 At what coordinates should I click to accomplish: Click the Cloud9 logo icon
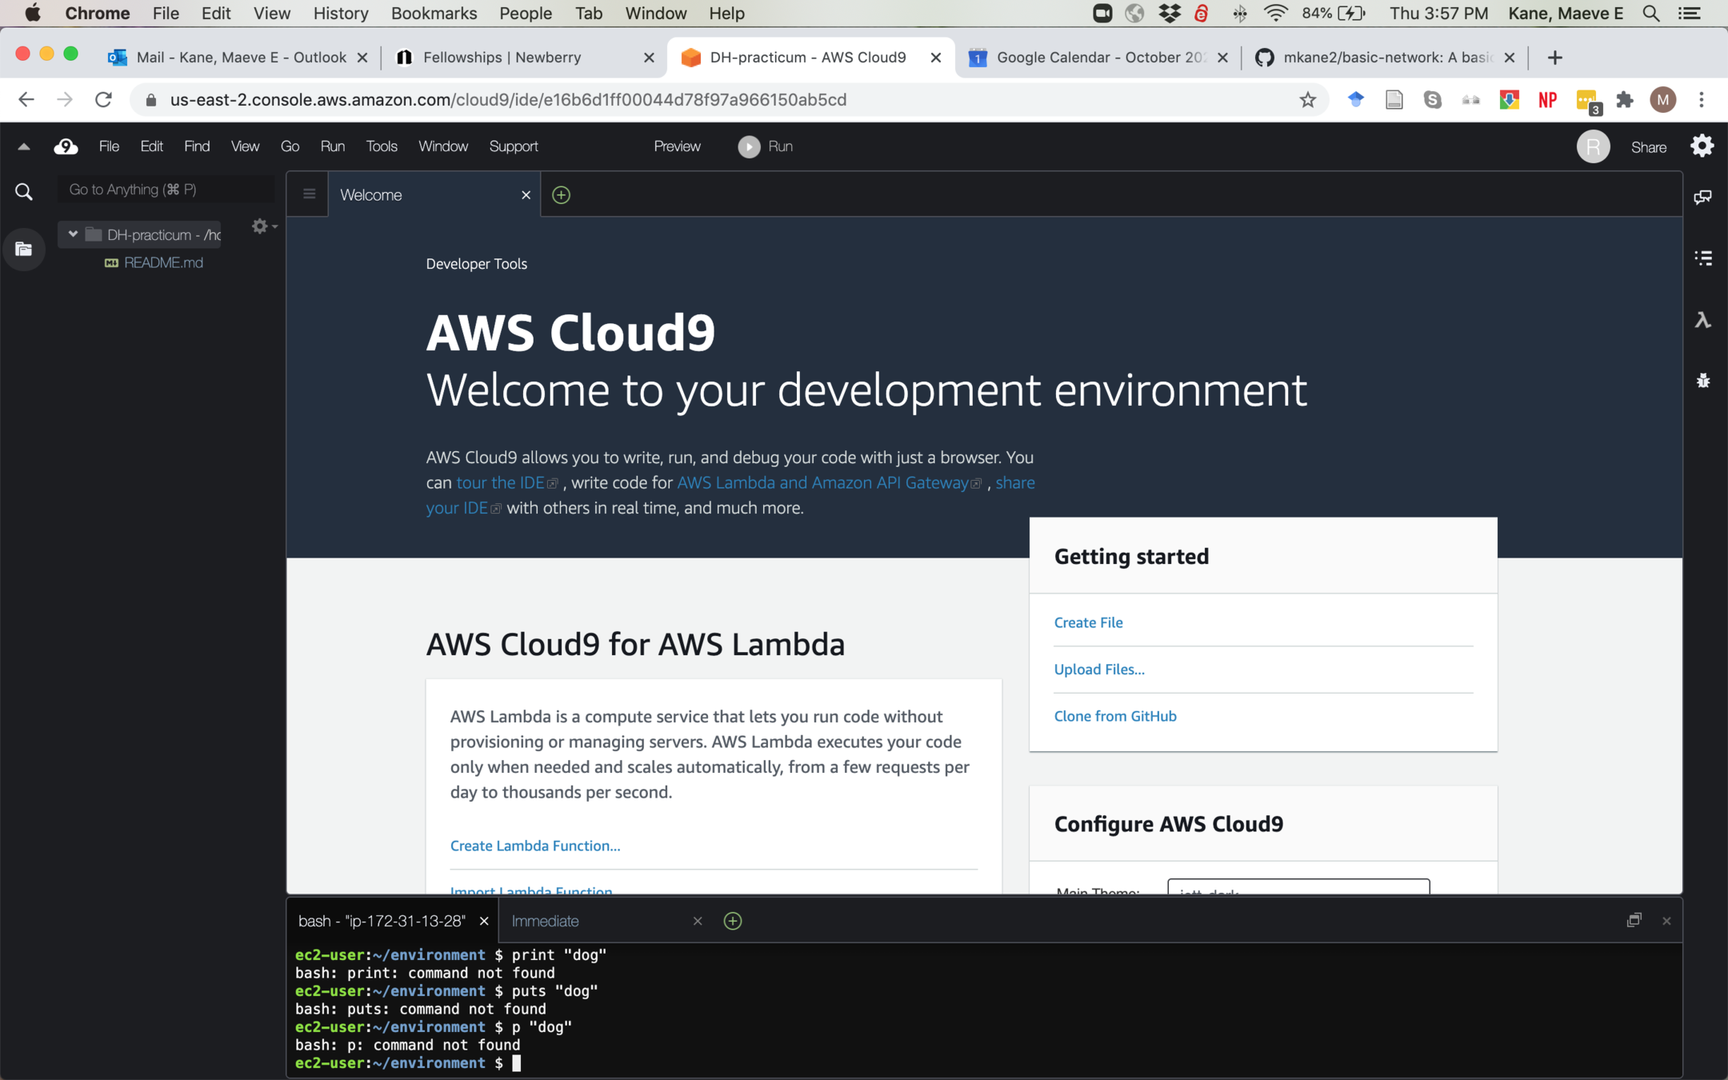click(x=66, y=146)
